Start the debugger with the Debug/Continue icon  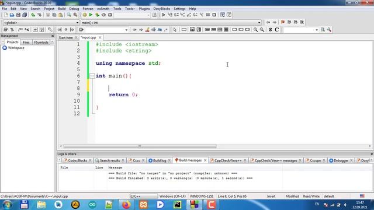point(164,15)
